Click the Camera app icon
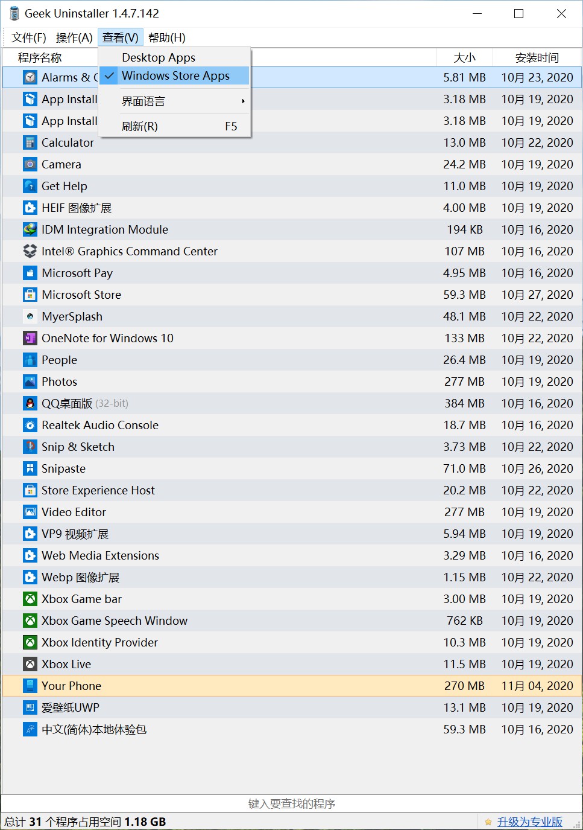The image size is (583, 830). click(30, 164)
